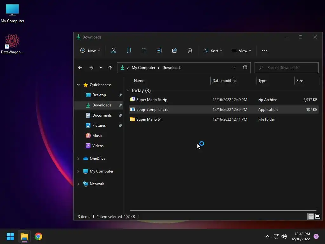325x244 pixels.
Task: Open the notification badge icon
Action: [316, 236]
